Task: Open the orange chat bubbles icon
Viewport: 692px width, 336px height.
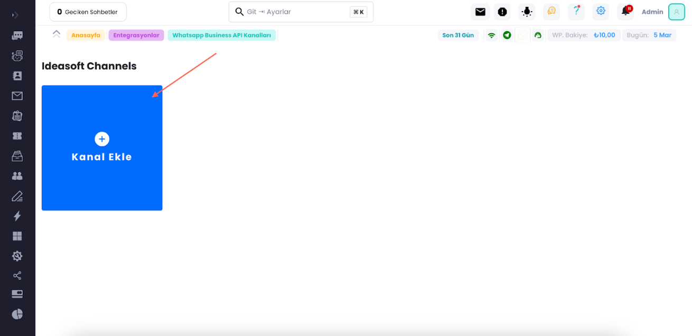Action: click(x=551, y=11)
